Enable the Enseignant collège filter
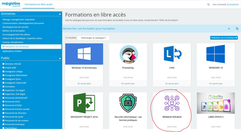This screenshot has width=241, height=132. click(x=3, y=71)
